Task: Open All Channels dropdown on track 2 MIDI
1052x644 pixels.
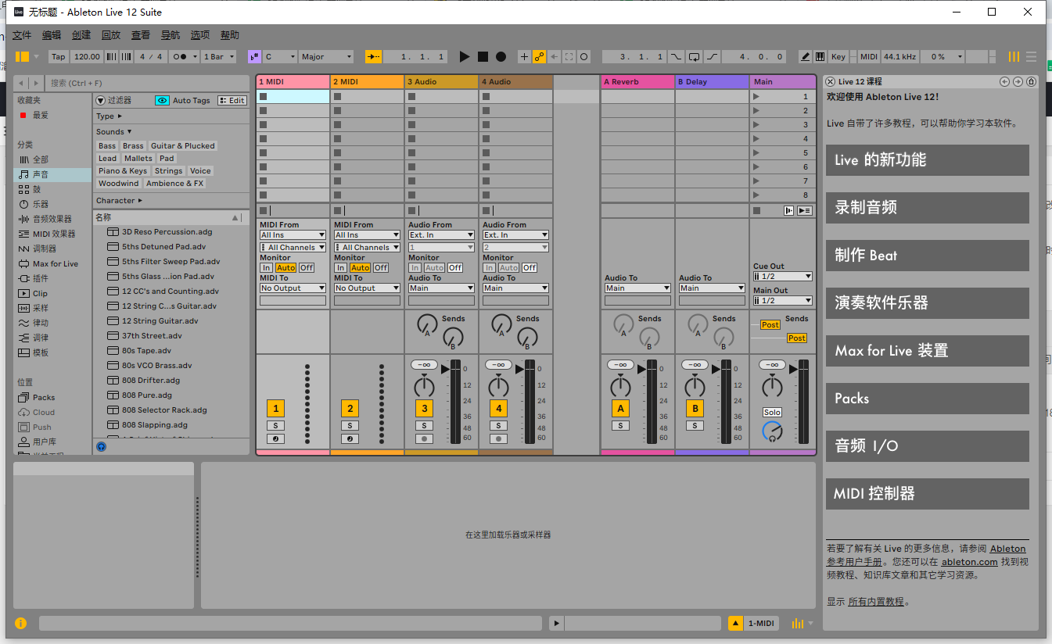Action: [x=367, y=247]
